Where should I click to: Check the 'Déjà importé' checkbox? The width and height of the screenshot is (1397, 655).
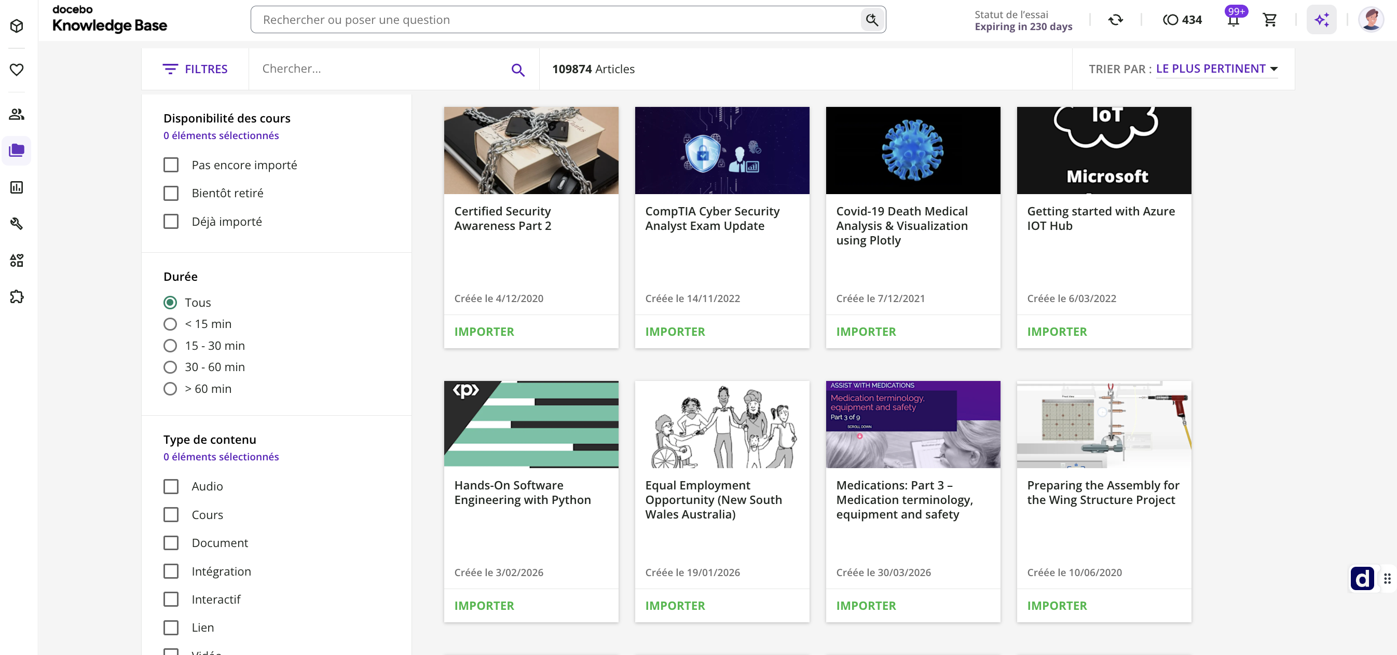(x=171, y=221)
